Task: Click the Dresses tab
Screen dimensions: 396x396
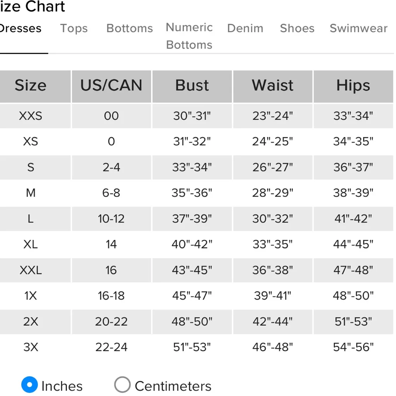Action: 20,29
